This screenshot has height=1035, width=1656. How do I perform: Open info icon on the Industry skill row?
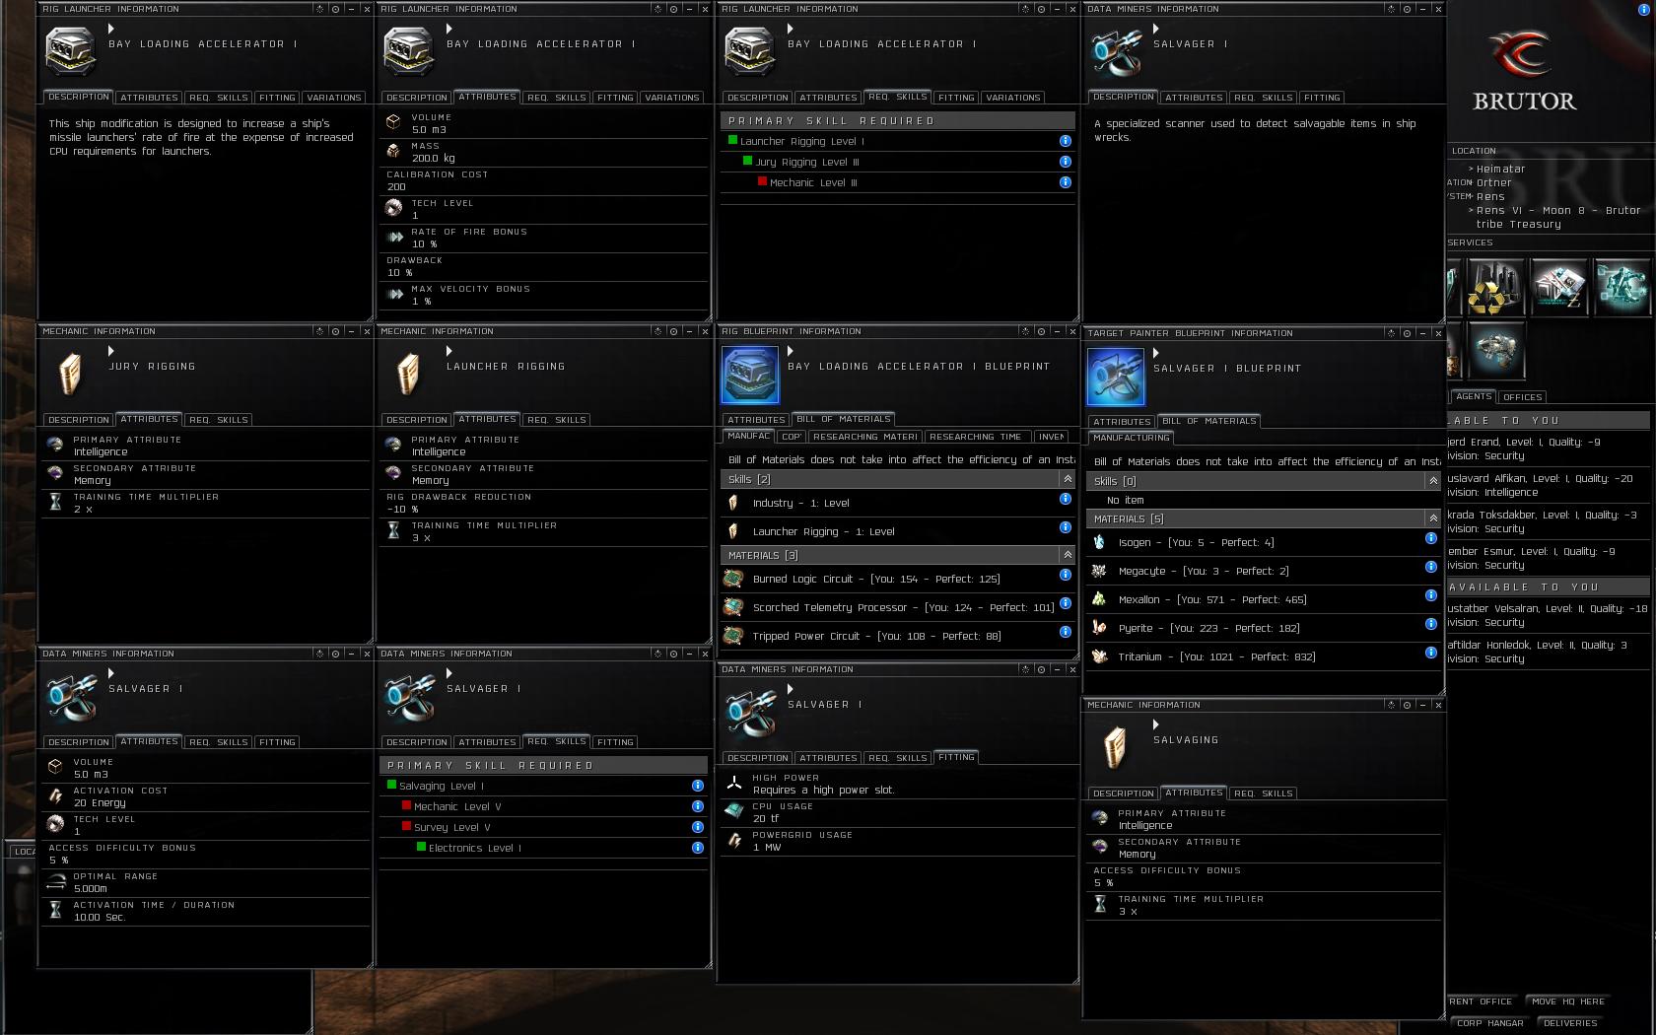pyautogui.click(x=1065, y=499)
